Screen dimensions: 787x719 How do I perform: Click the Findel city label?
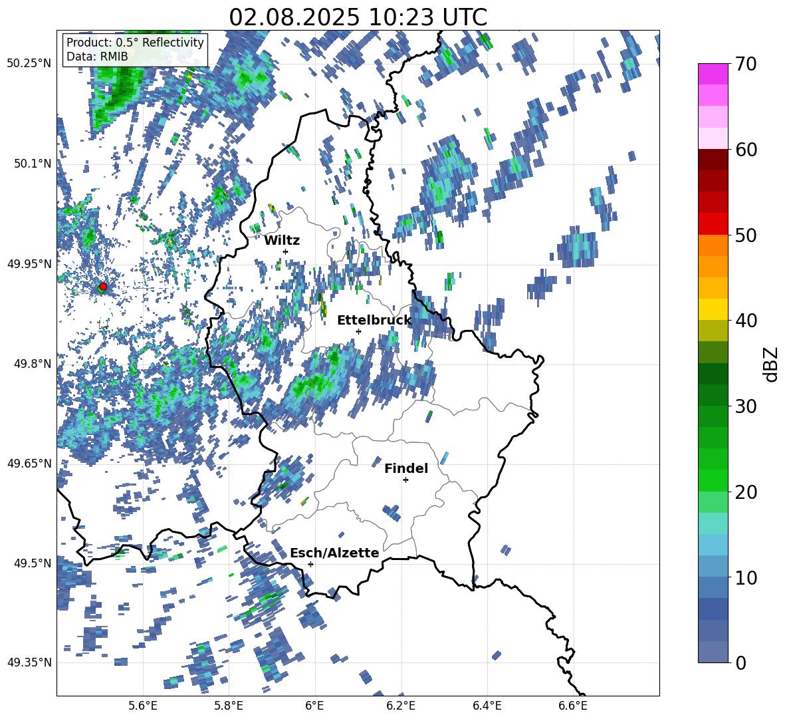[x=406, y=468]
